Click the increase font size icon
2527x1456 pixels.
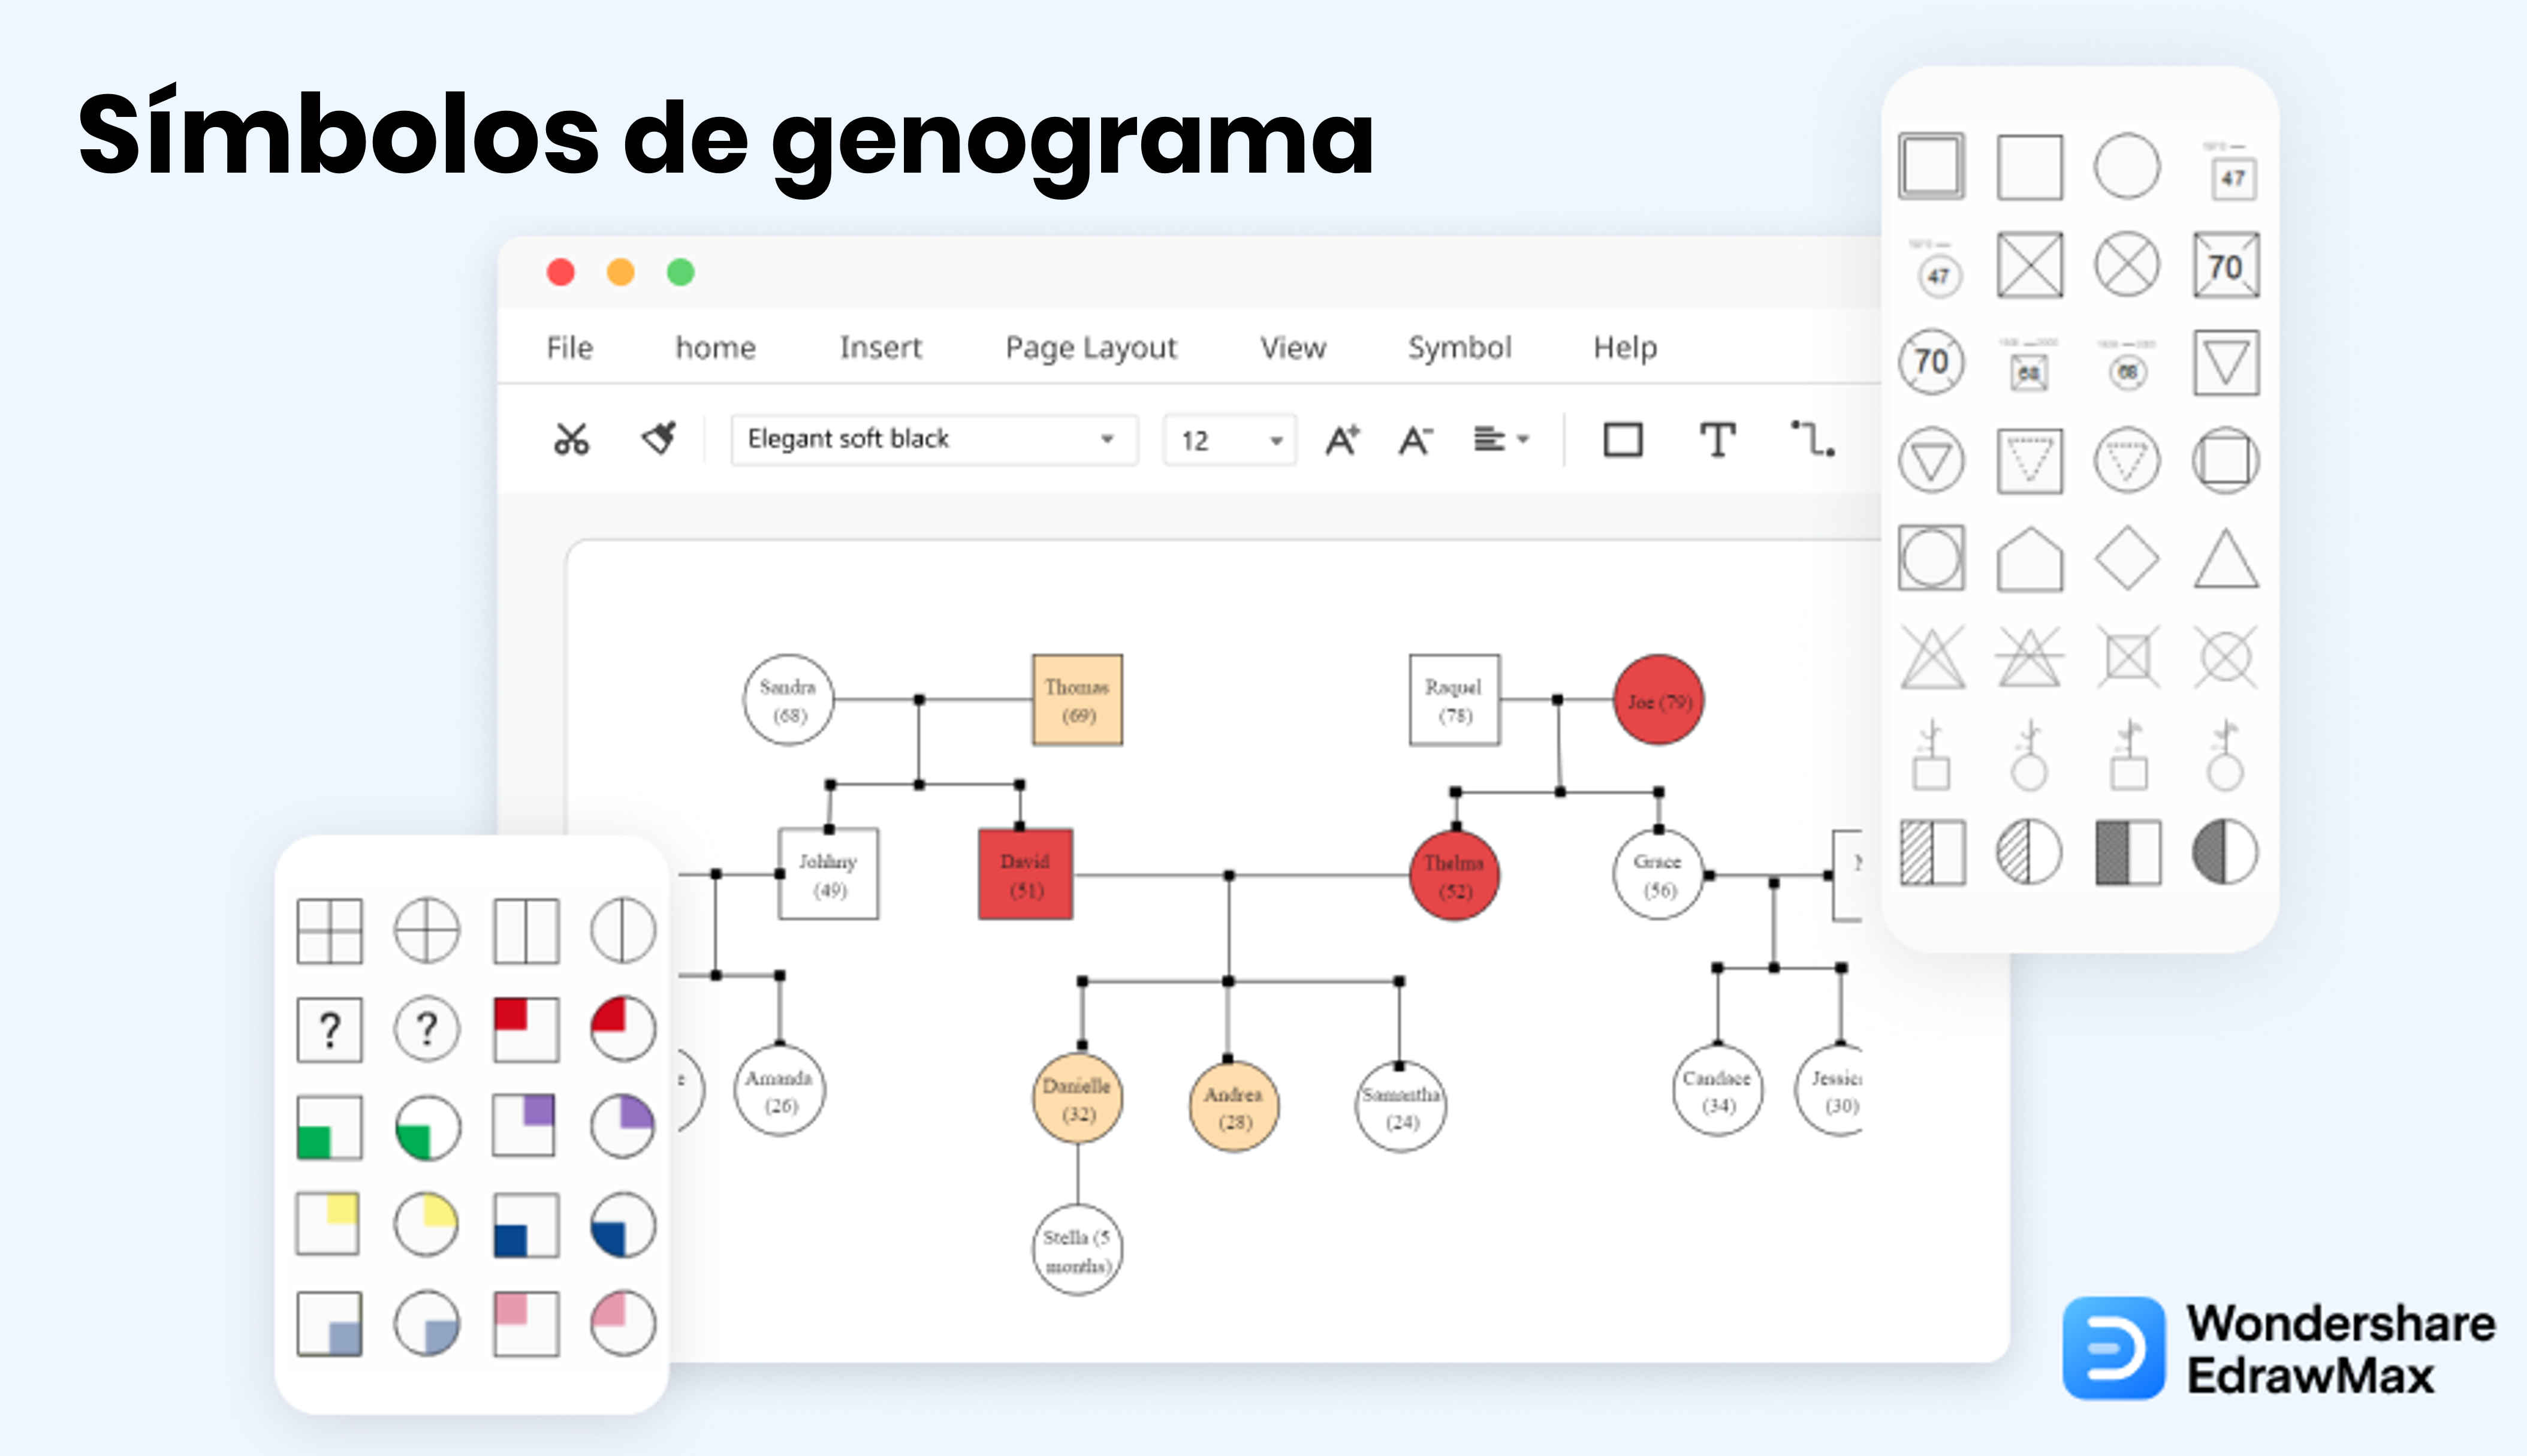click(x=1341, y=439)
